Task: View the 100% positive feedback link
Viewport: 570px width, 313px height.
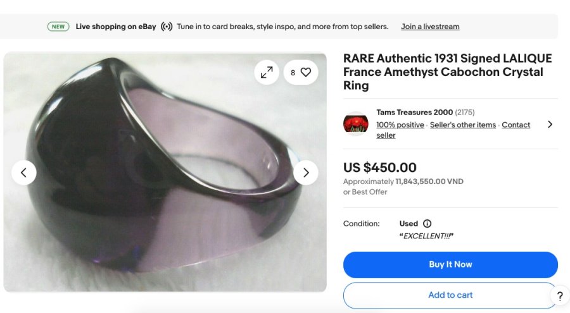Action: [x=400, y=125]
